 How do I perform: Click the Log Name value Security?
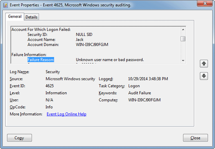click(53, 72)
